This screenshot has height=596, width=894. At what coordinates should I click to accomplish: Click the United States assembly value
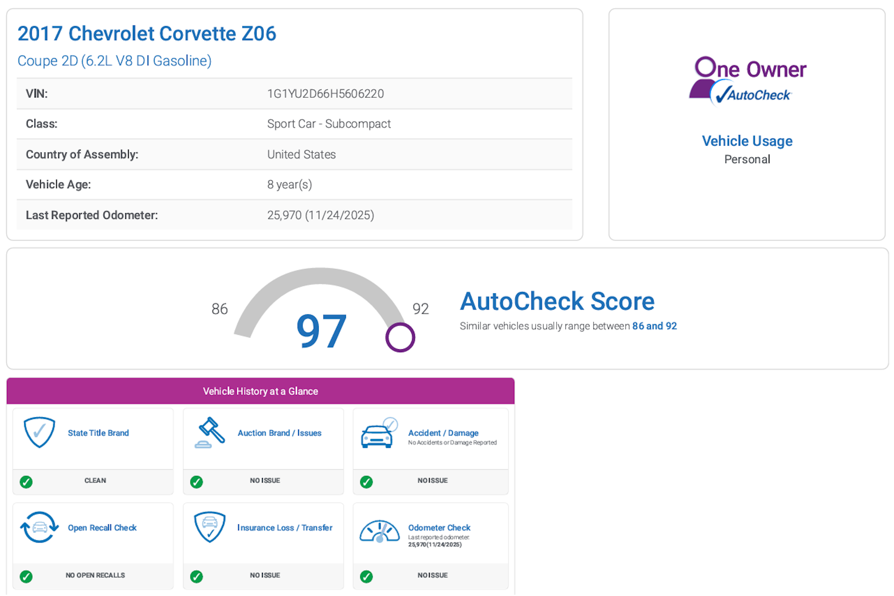301,154
